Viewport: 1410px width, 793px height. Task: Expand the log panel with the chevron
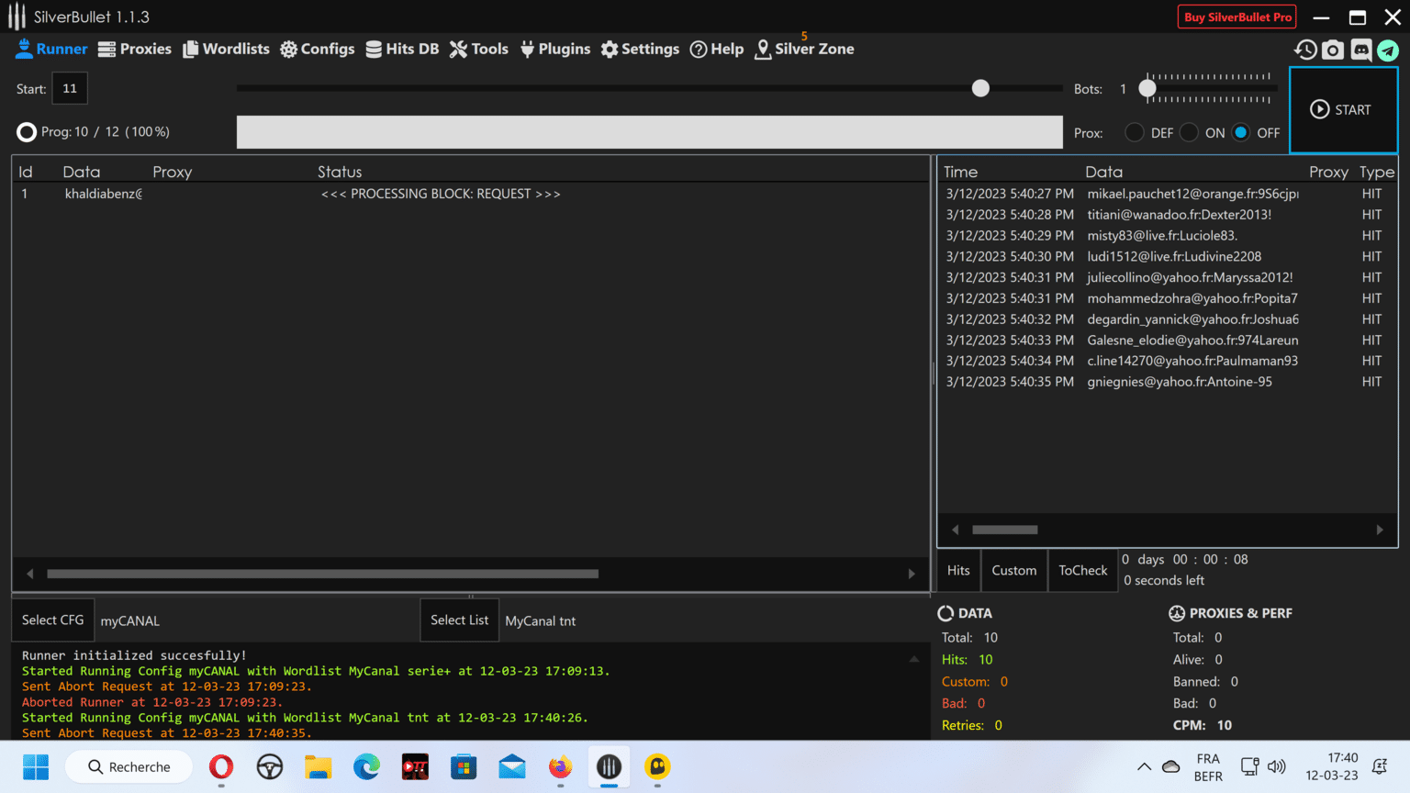tap(913, 657)
